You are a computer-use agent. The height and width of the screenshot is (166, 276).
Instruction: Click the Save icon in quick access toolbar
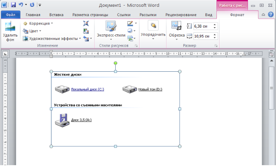[13, 5]
